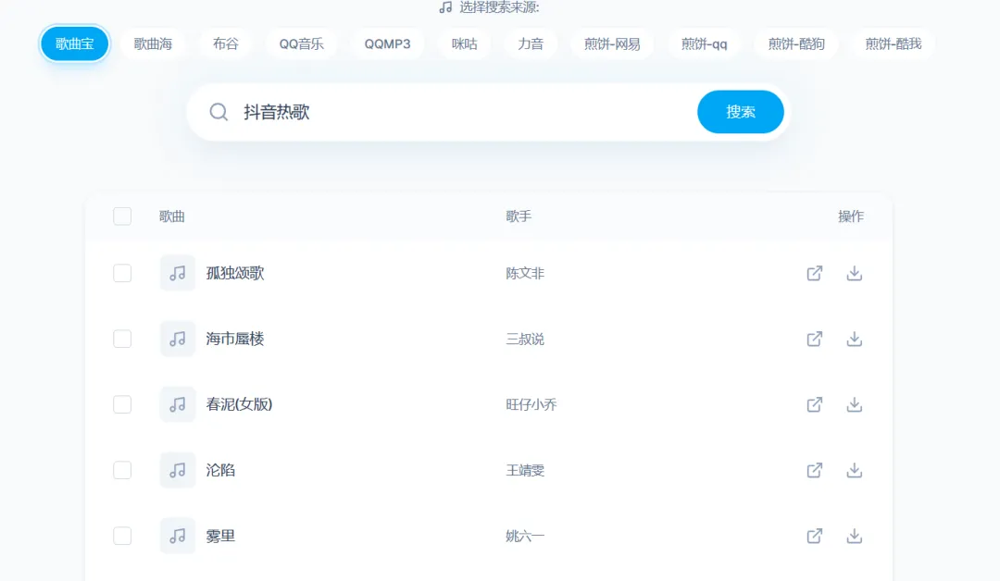Switch source to 煎饼-qq
Image resolution: width=1000 pixels, height=581 pixels.
[x=704, y=44]
